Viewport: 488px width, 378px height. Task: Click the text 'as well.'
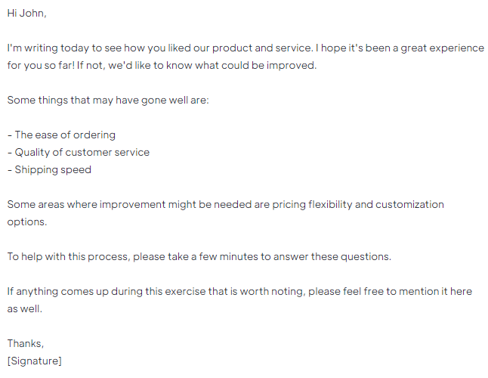click(x=25, y=309)
